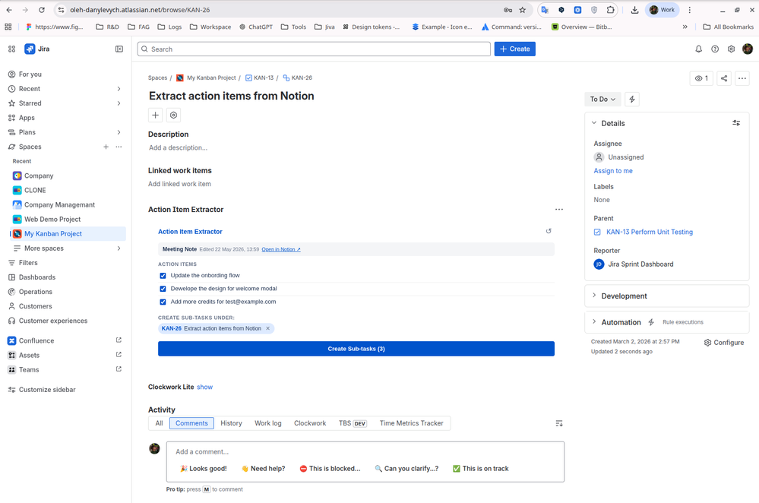The height and width of the screenshot is (503, 759).
Task: Open Jira settings gear in top bar
Action: click(x=732, y=49)
